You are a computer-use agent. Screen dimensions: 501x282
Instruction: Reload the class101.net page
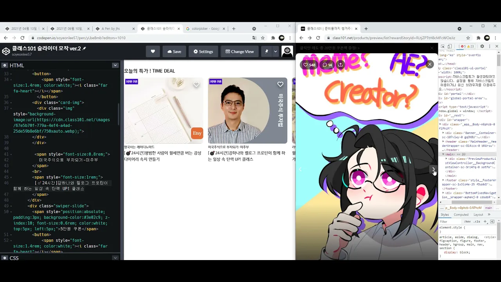tap(318, 38)
